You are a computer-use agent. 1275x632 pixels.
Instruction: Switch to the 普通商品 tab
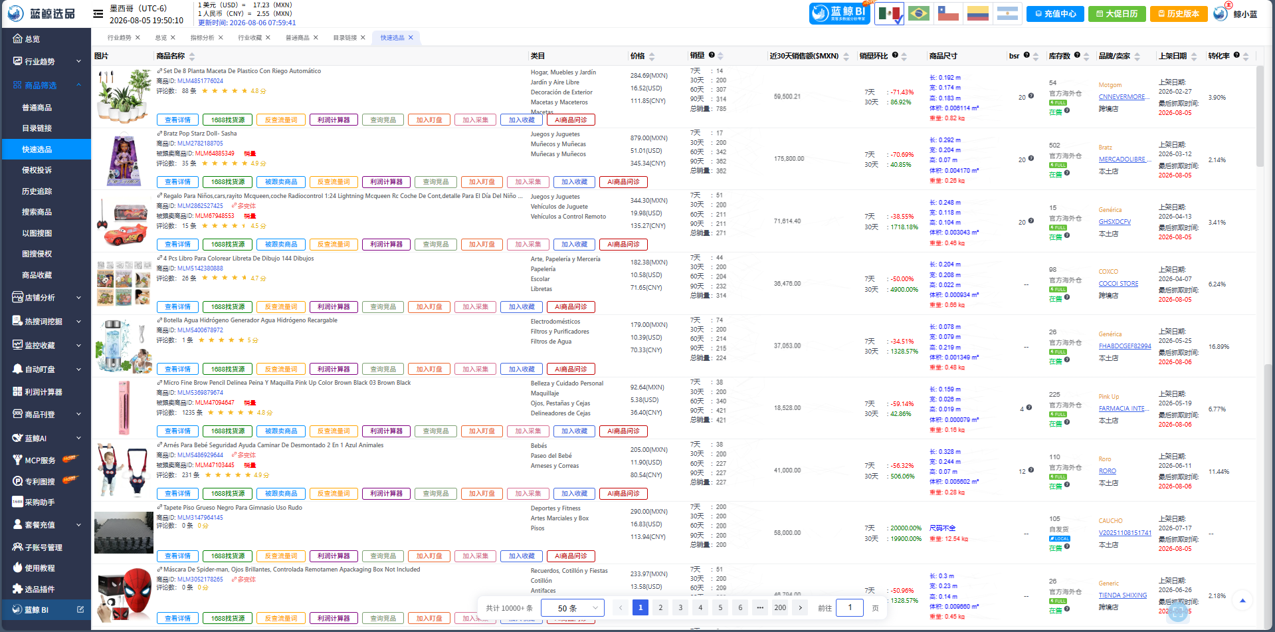tap(298, 38)
